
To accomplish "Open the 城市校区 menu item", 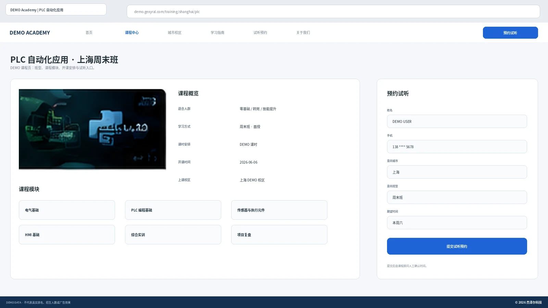I will pyautogui.click(x=175, y=33).
